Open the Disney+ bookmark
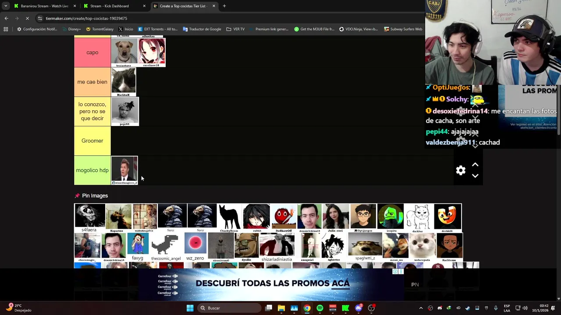561x315 pixels. [x=71, y=29]
